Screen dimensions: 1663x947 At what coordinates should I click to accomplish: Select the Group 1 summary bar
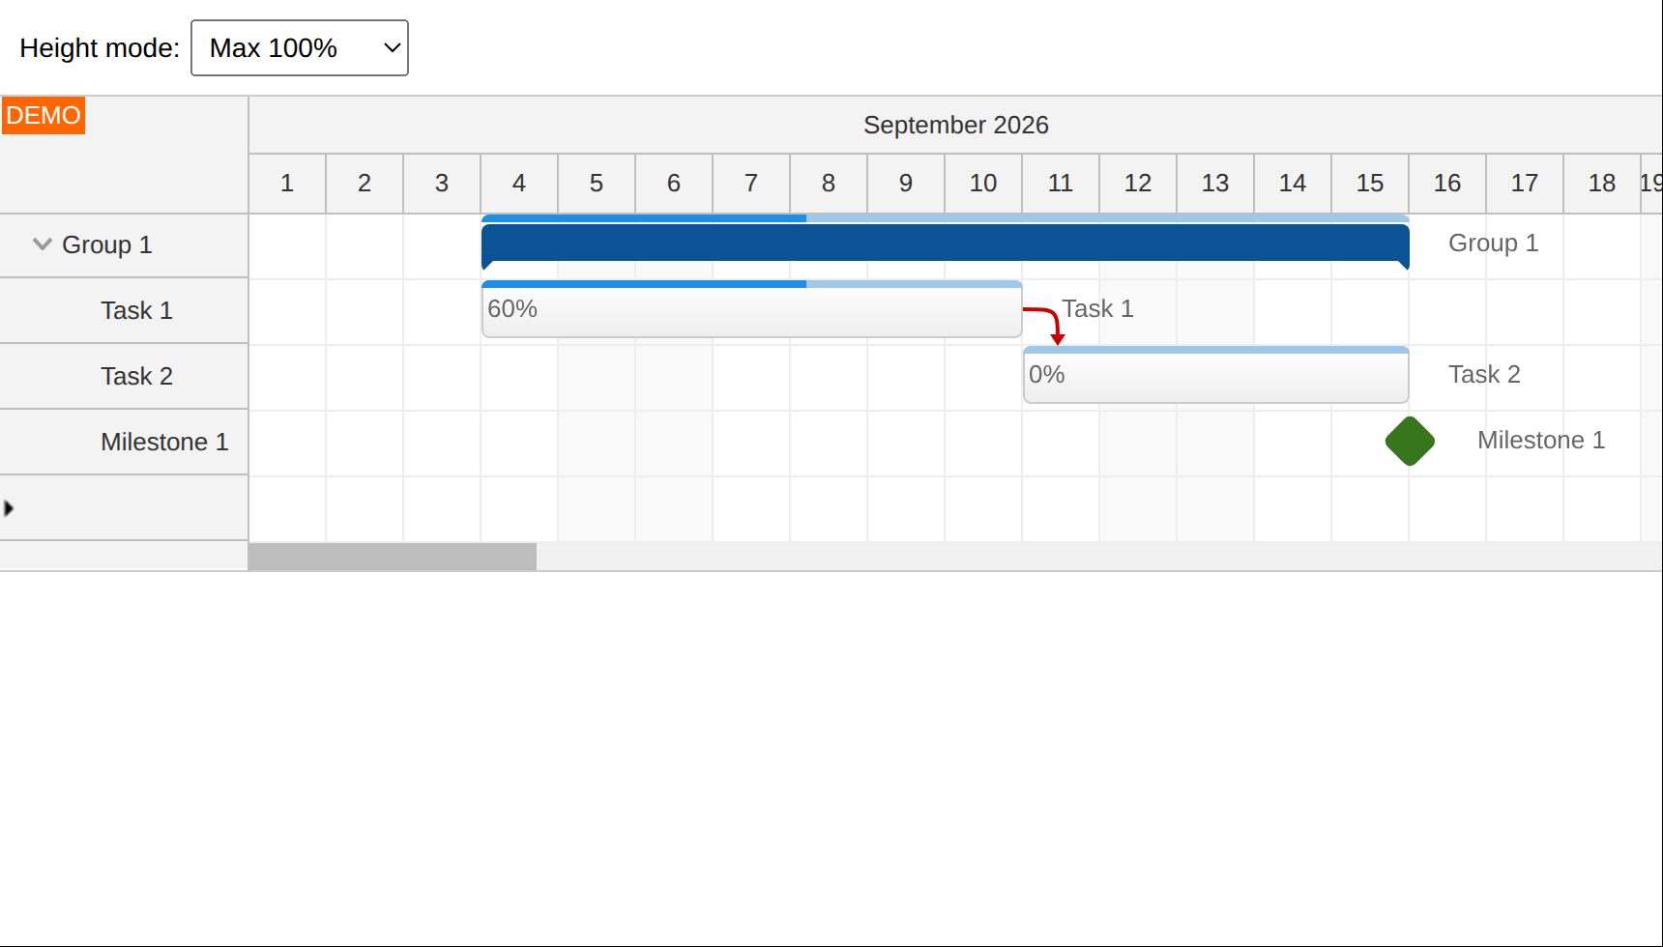point(945,244)
